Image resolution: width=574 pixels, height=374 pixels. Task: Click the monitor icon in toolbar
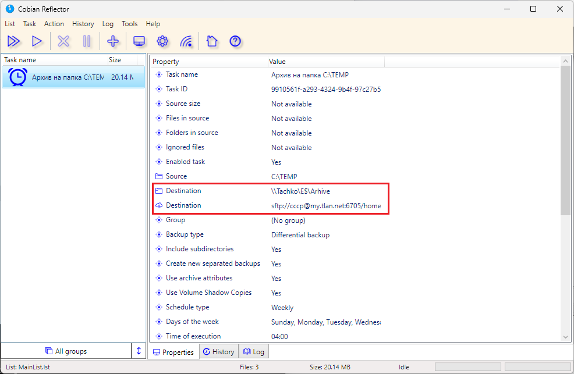pyautogui.click(x=139, y=41)
